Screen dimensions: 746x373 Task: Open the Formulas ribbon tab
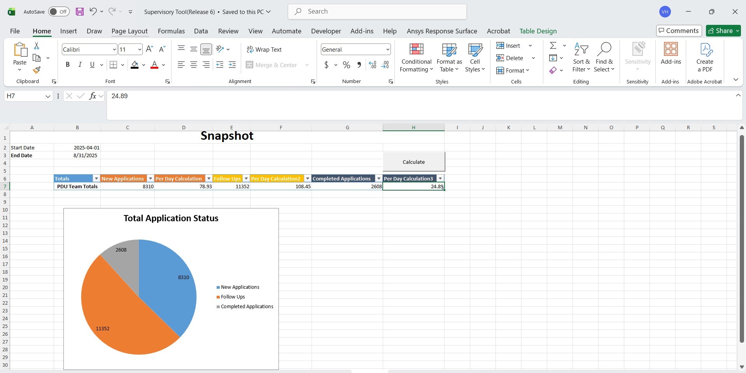click(x=171, y=31)
